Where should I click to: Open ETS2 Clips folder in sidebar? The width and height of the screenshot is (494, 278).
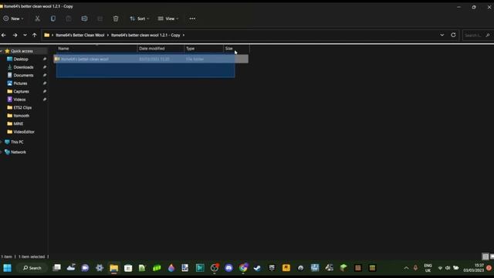tap(22, 107)
